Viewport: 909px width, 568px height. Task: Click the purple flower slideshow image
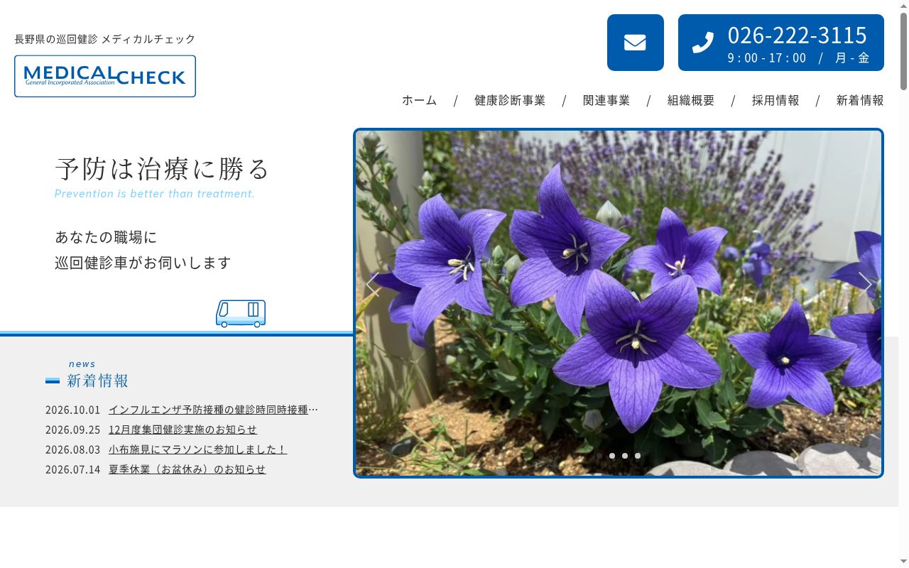point(619,303)
